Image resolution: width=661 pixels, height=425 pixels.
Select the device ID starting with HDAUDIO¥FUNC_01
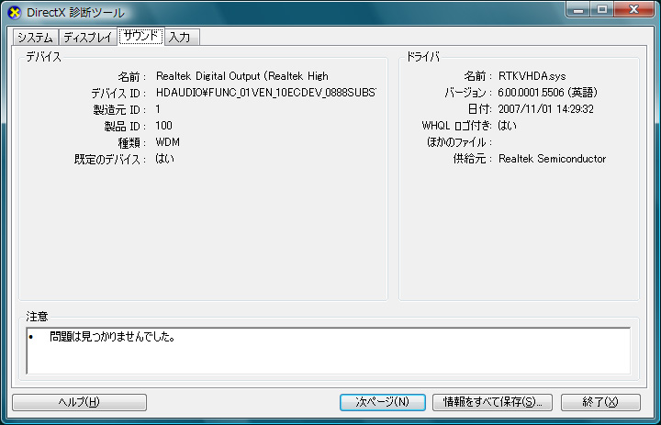265,93
